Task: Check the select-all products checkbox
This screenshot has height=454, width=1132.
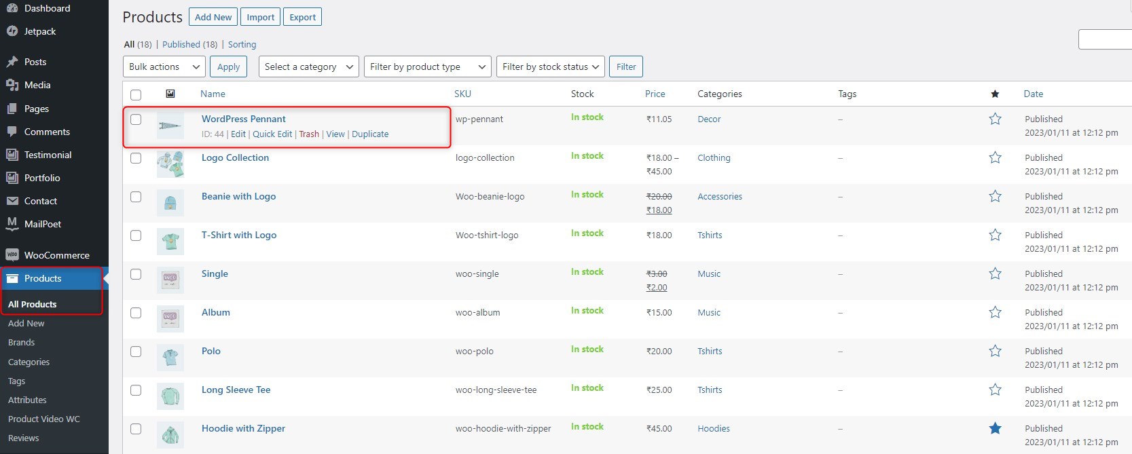Action: pos(136,94)
